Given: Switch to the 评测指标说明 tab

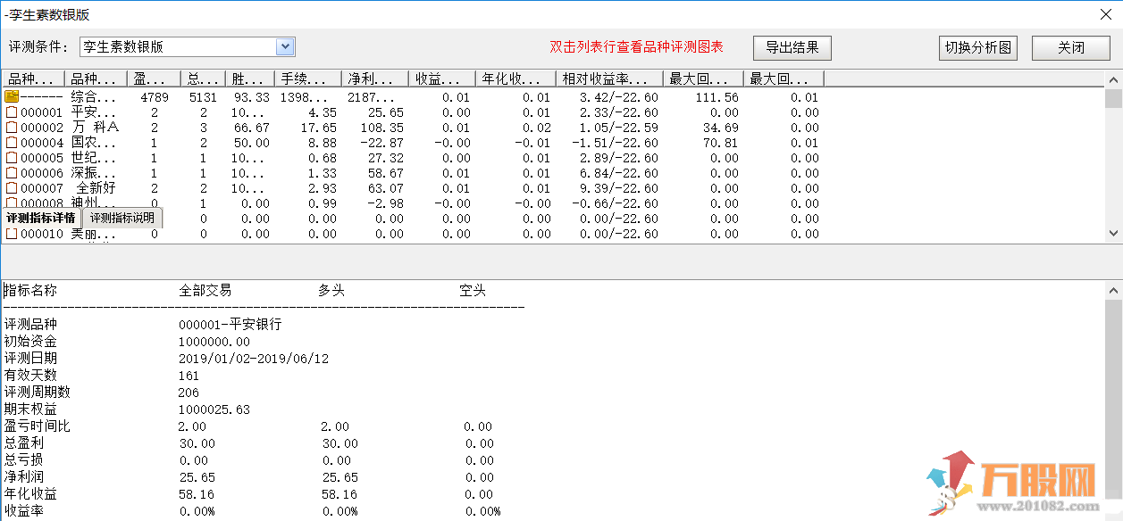Looking at the screenshot, I should pos(122,218).
